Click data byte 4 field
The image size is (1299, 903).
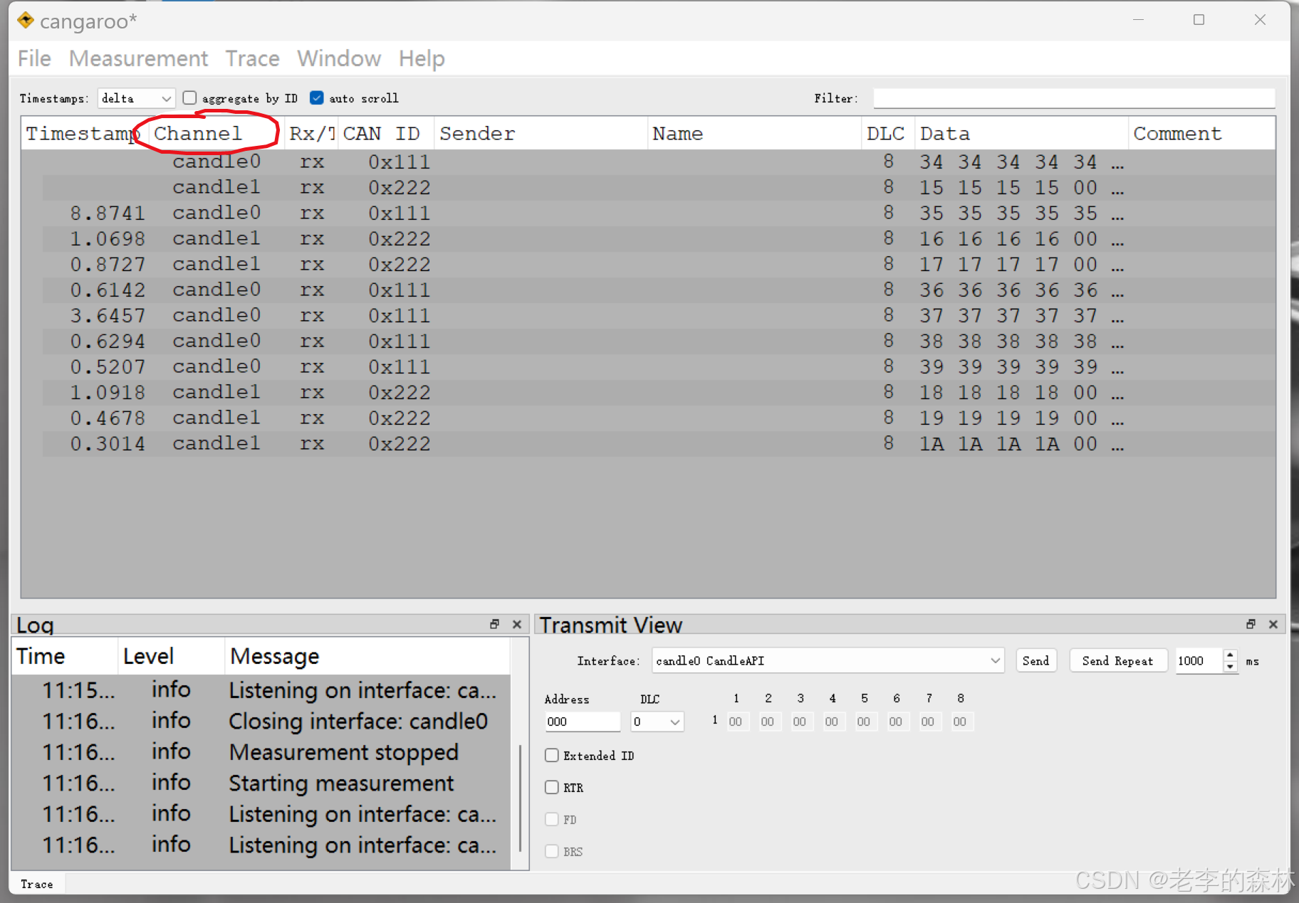tap(834, 722)
